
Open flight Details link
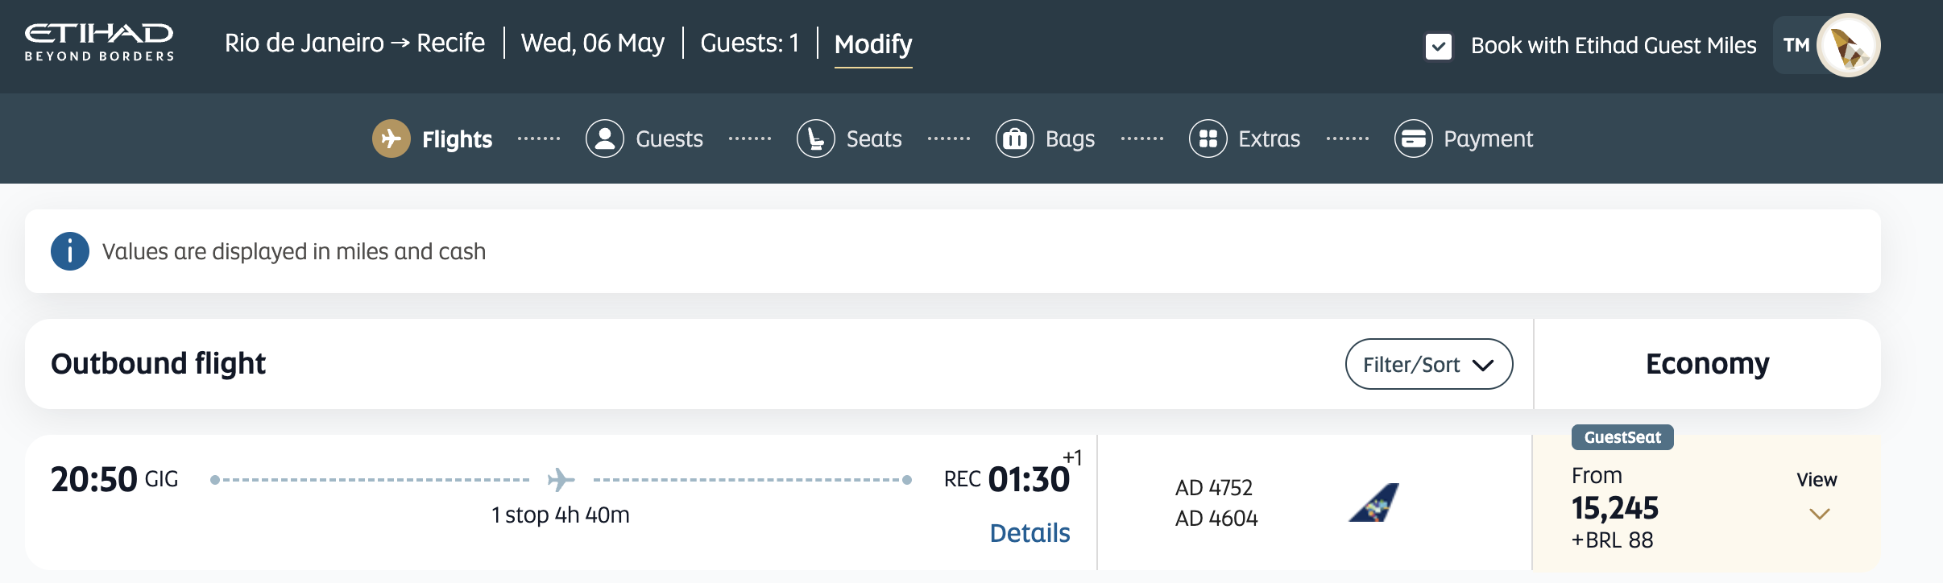coord(1029,533)
